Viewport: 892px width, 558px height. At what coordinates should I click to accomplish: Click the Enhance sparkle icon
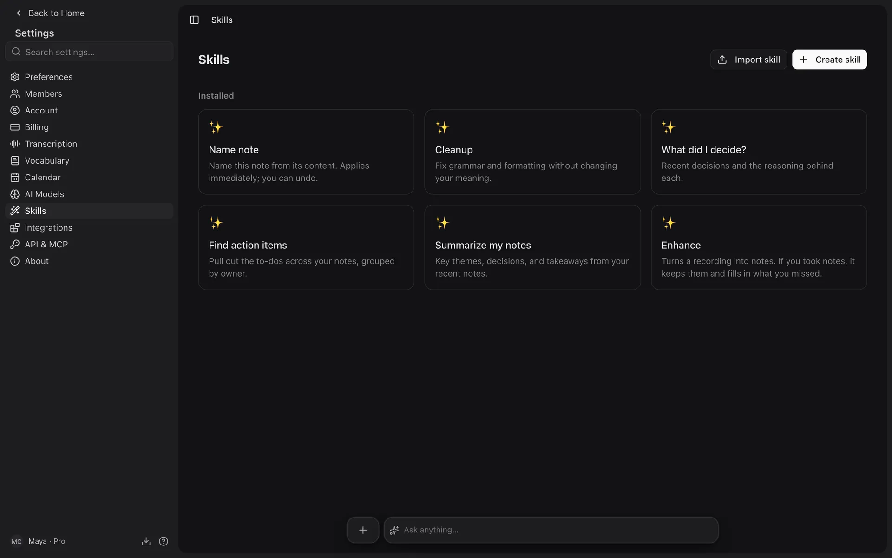[669, 223]
